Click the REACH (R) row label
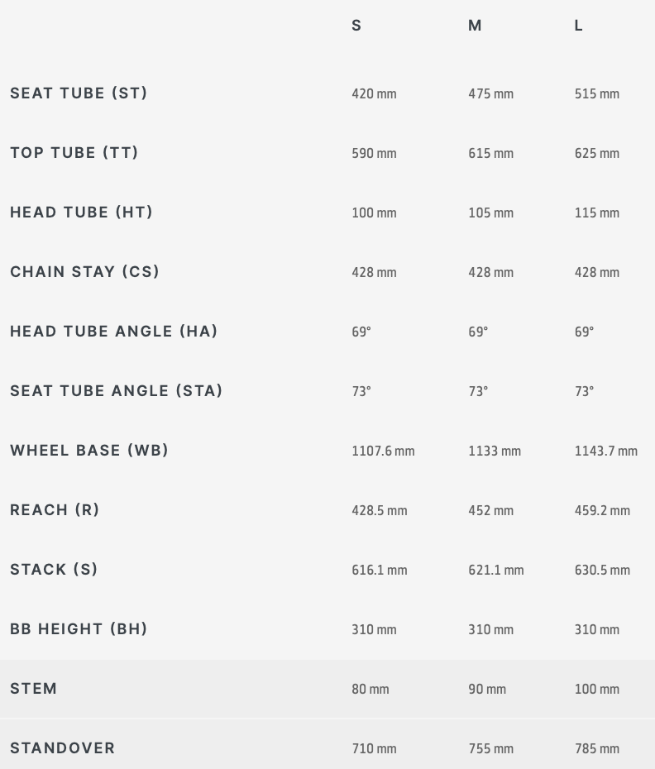655x769 pixels. 55,510
